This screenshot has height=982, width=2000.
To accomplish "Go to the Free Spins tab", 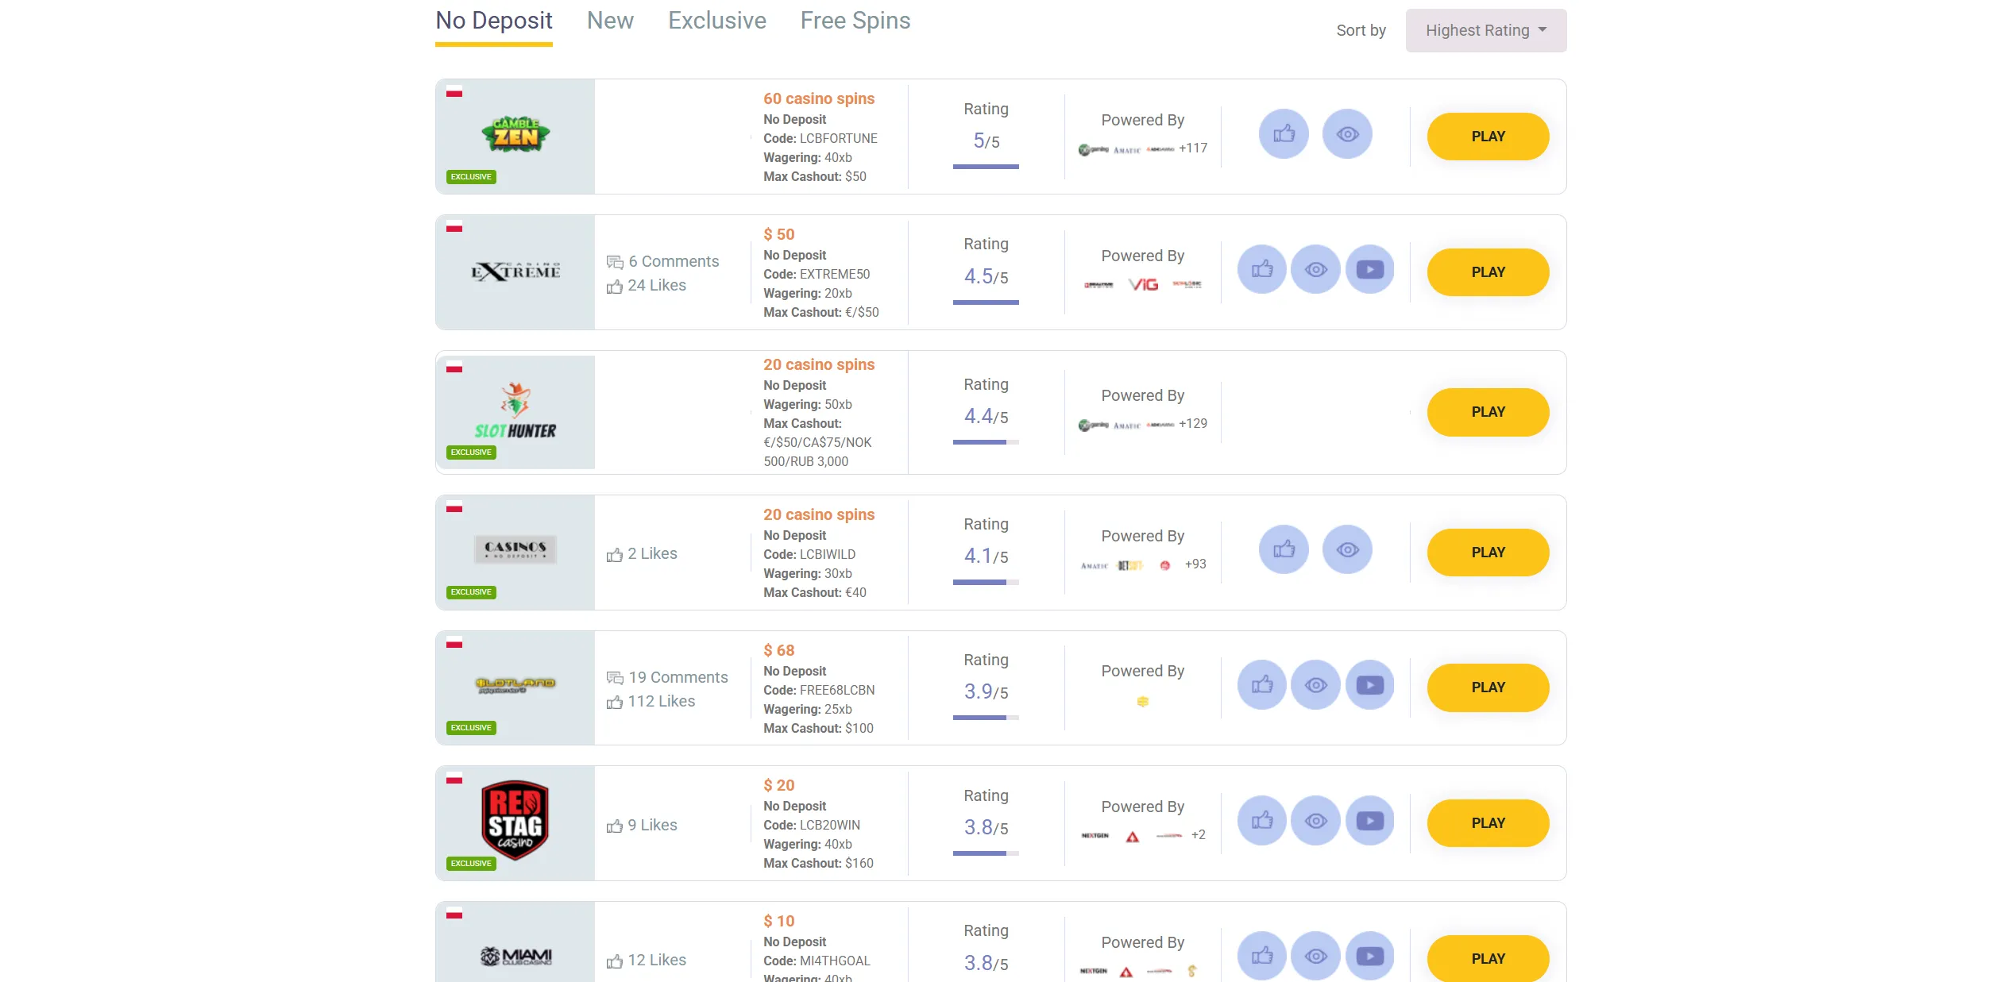I will 855,21.
